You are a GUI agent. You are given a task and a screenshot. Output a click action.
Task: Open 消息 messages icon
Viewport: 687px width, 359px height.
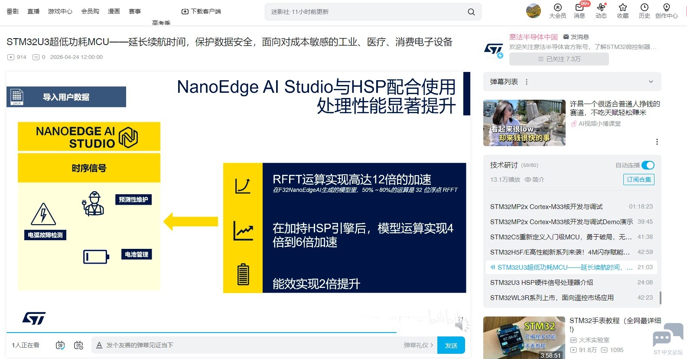(x=579, y=7)
